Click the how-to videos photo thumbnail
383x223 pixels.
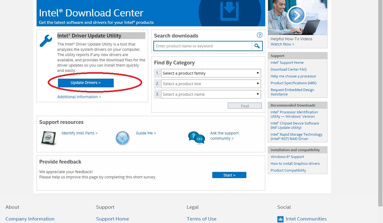tap(297, 17)
